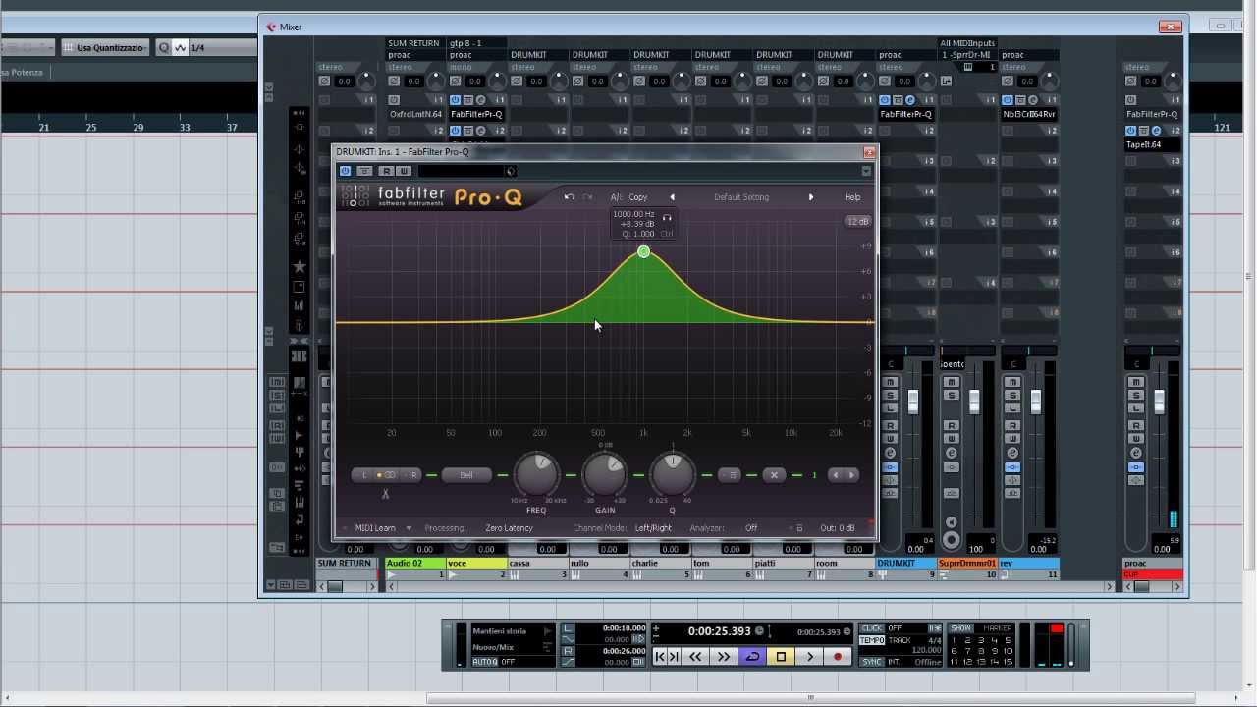Select the previous EQ band arrow
The image size is (1257, 707).
(x=836, y=475)
